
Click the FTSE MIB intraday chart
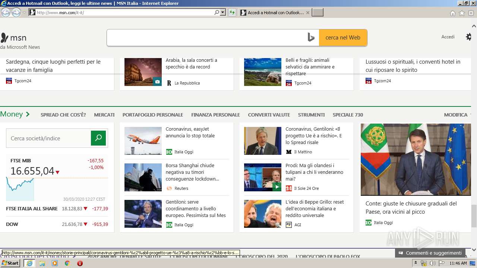[57, 189]
